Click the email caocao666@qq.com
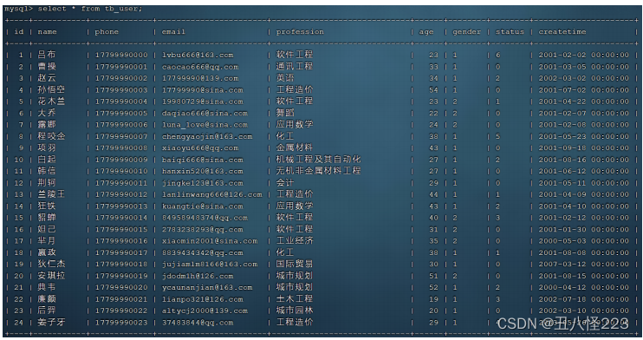The height and width of the screenshot is (340, 643). click(x=200, y=67)
